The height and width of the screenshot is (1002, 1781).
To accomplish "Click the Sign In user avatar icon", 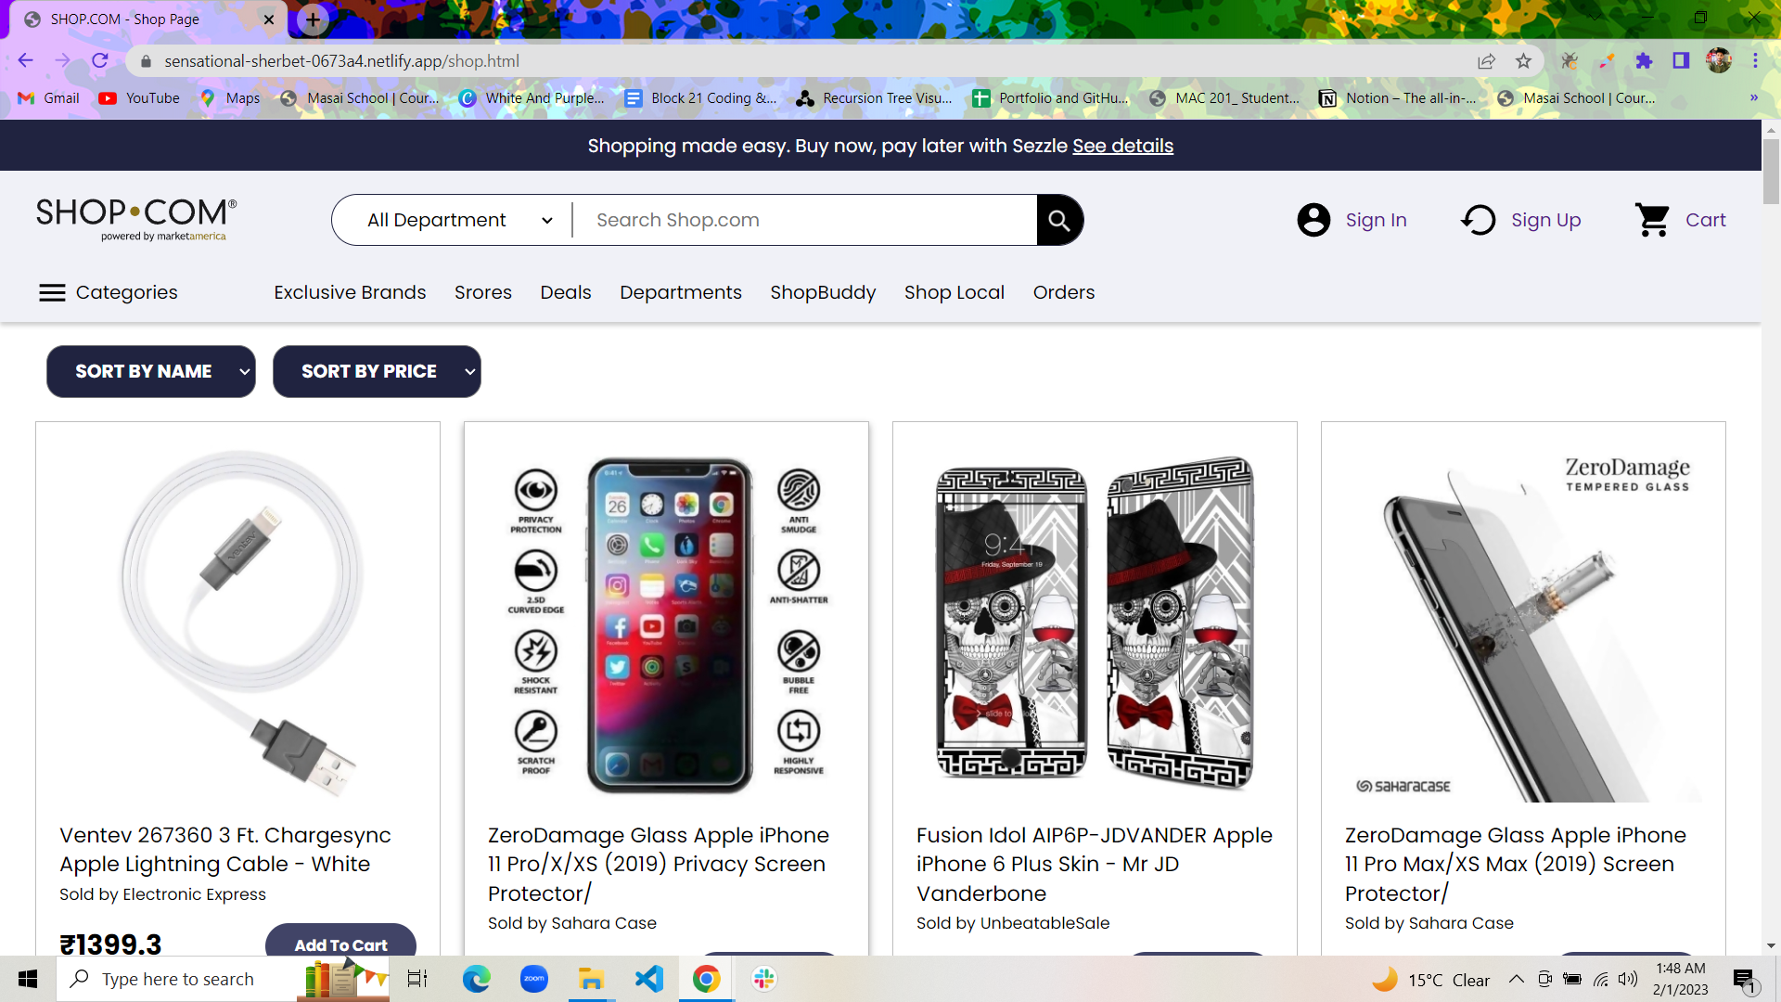I will pyautogui.click(x=1313, y=220).
